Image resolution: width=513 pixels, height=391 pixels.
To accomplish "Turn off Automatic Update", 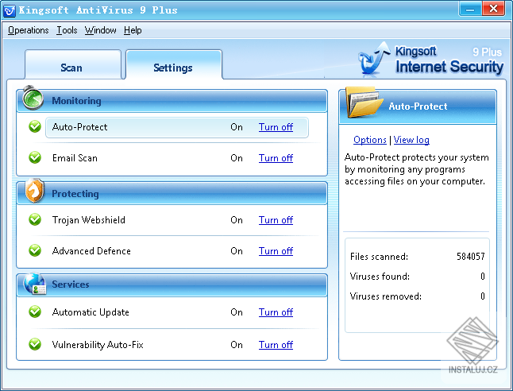I will 276,312.
